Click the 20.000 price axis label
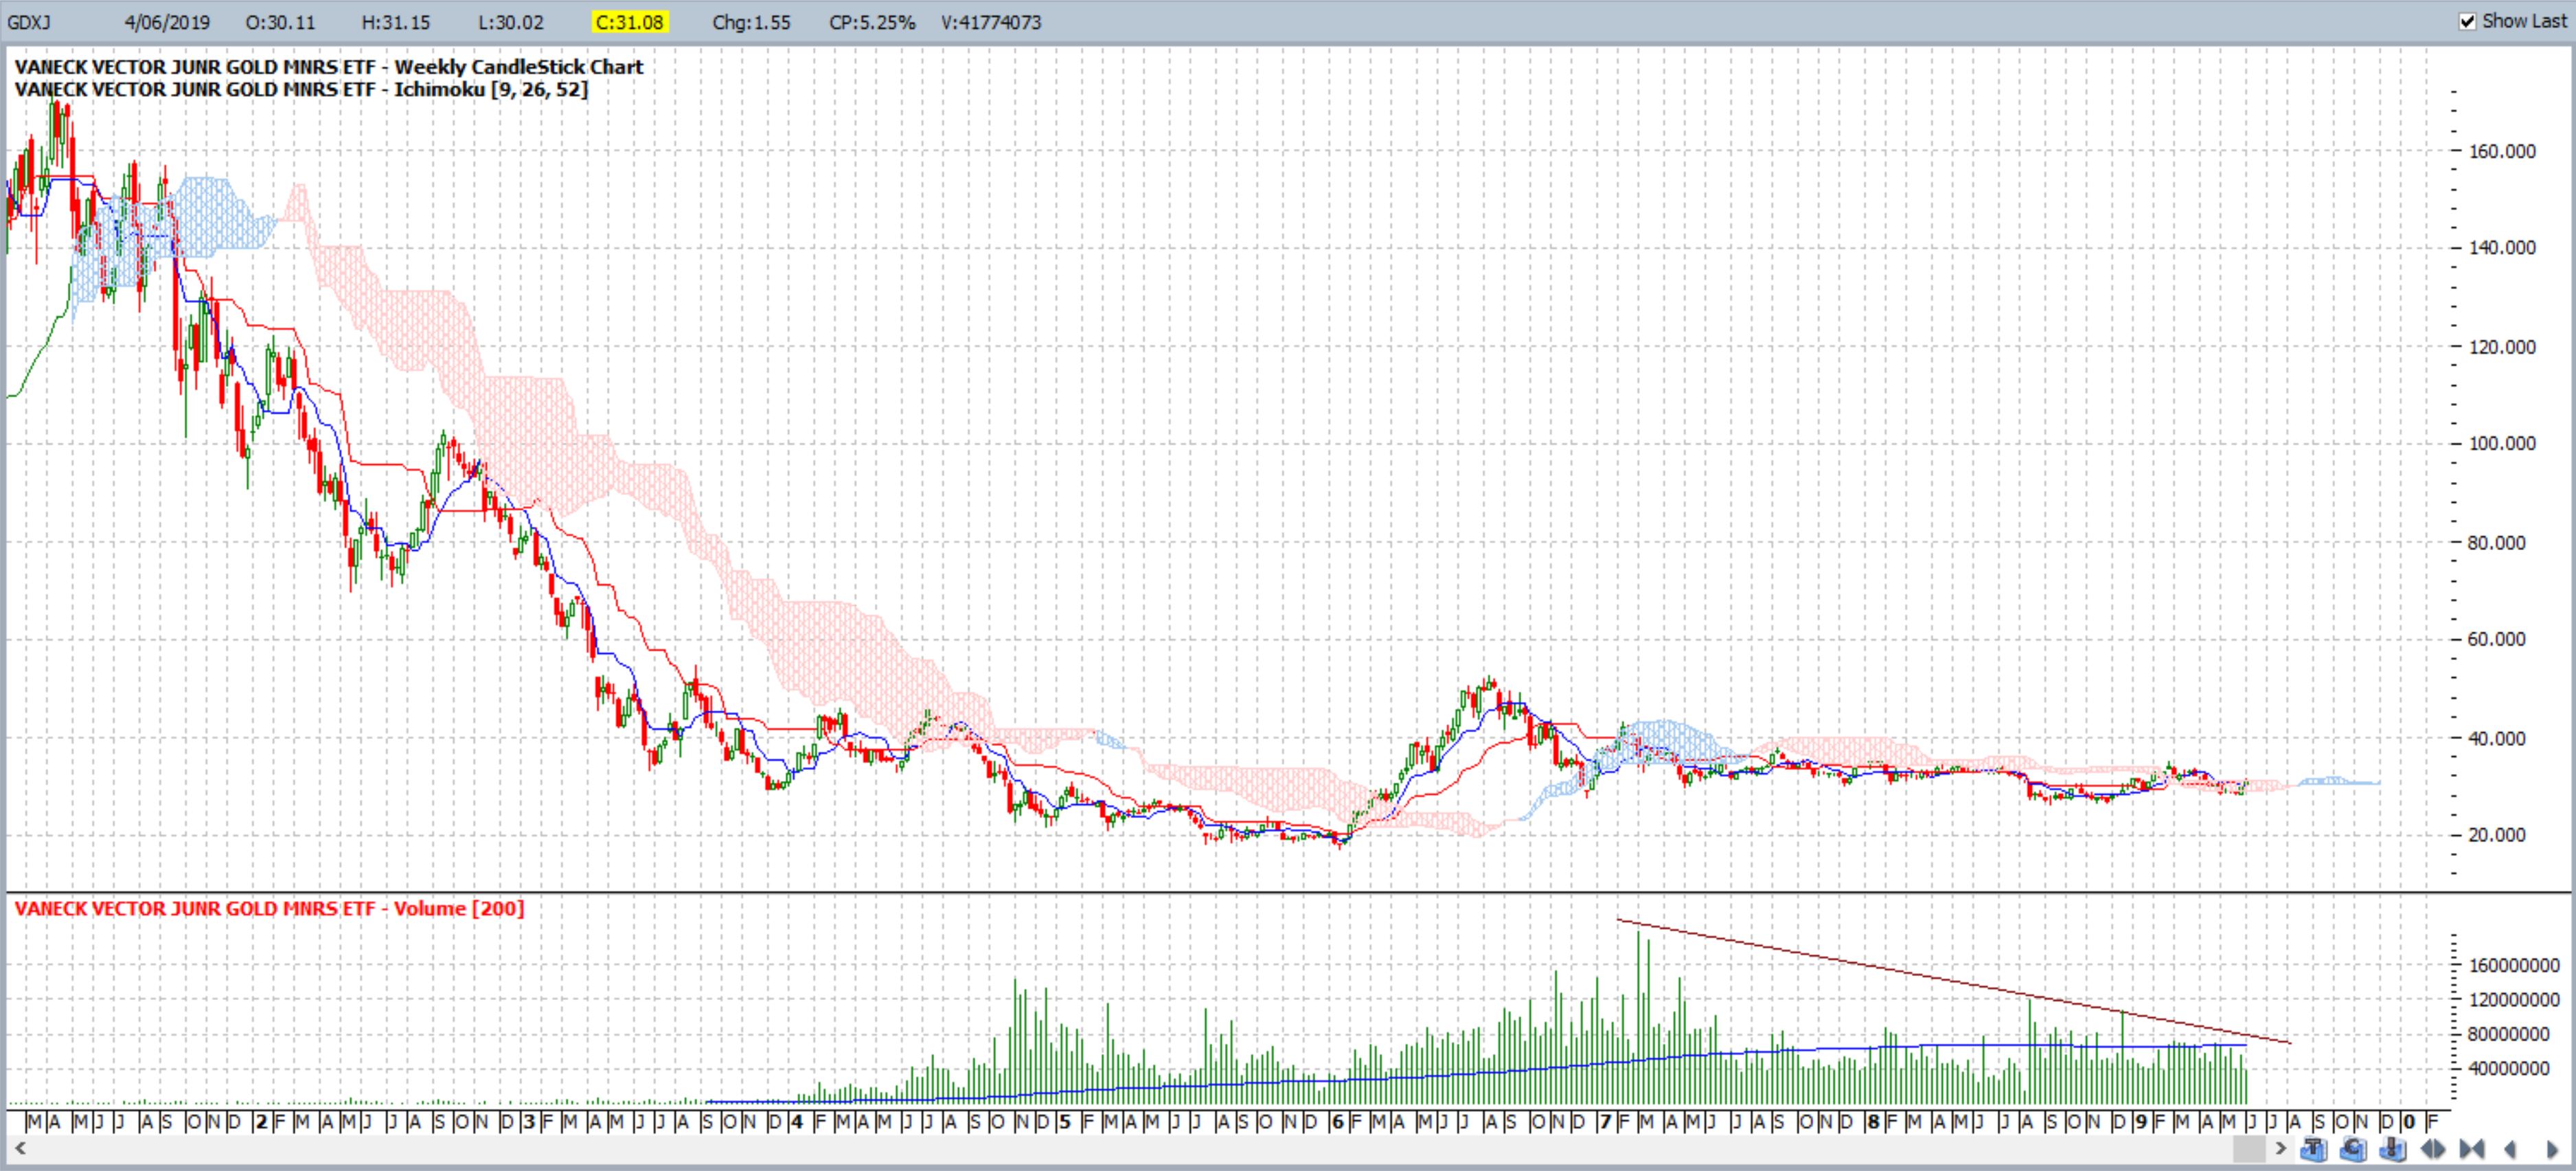 (2496, 835)
